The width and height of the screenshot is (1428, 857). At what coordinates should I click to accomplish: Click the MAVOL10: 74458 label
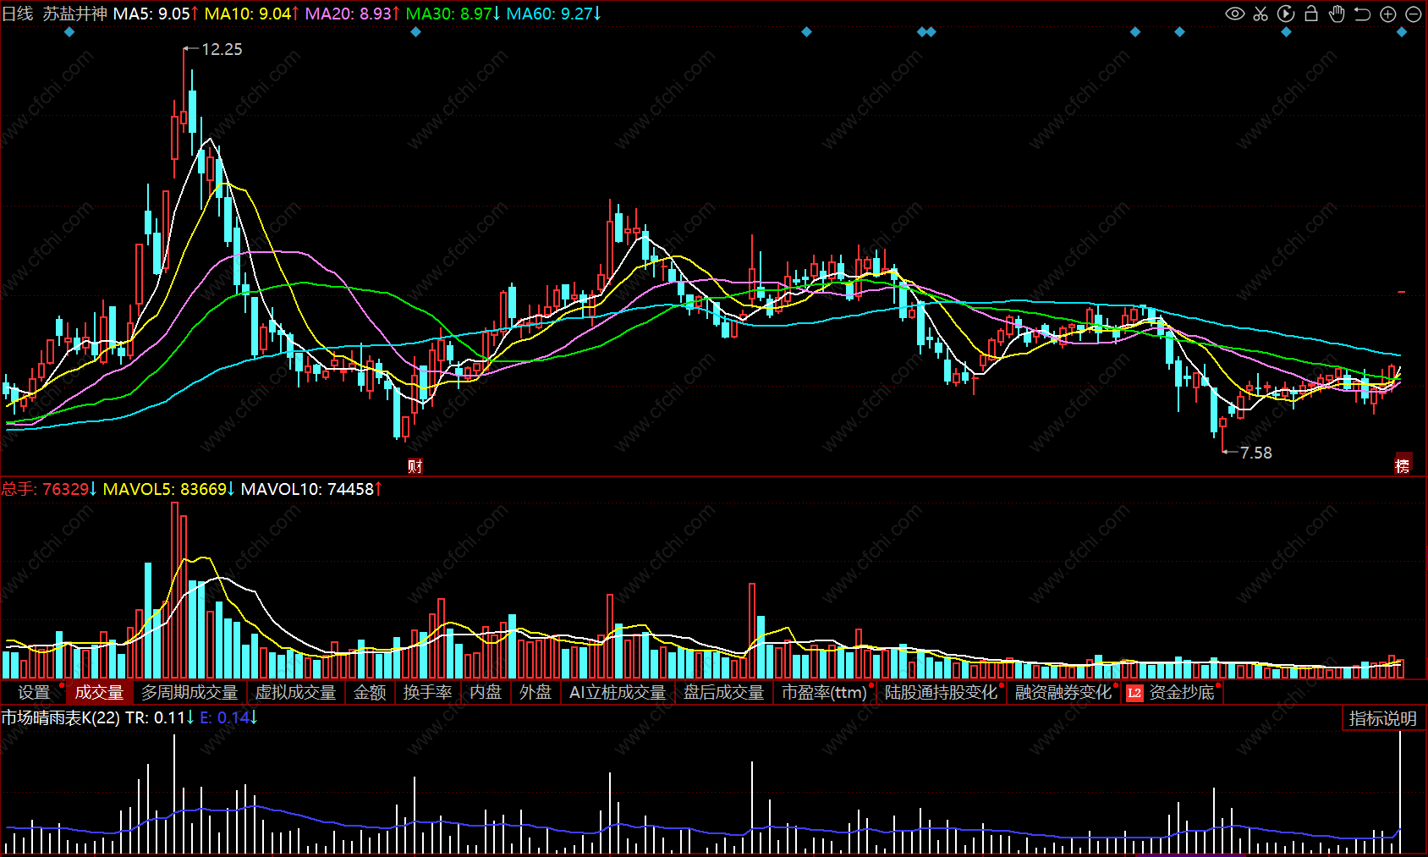click(311, 489)
